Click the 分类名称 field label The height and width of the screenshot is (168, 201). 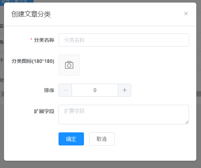44,40
